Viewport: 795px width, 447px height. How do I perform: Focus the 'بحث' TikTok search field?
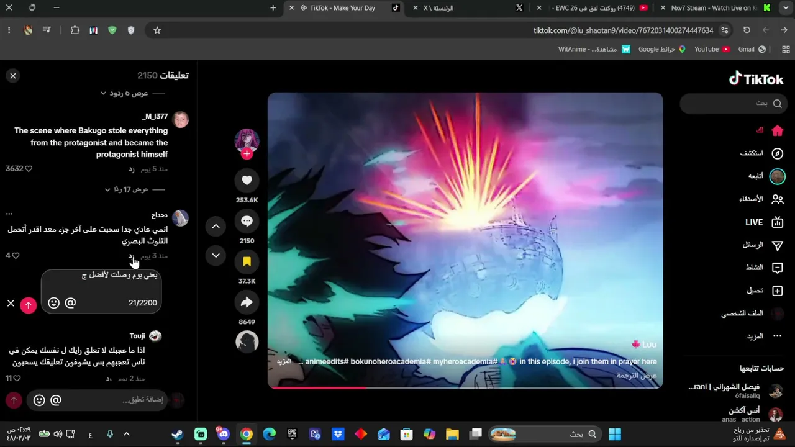click(x=734, y=104)
